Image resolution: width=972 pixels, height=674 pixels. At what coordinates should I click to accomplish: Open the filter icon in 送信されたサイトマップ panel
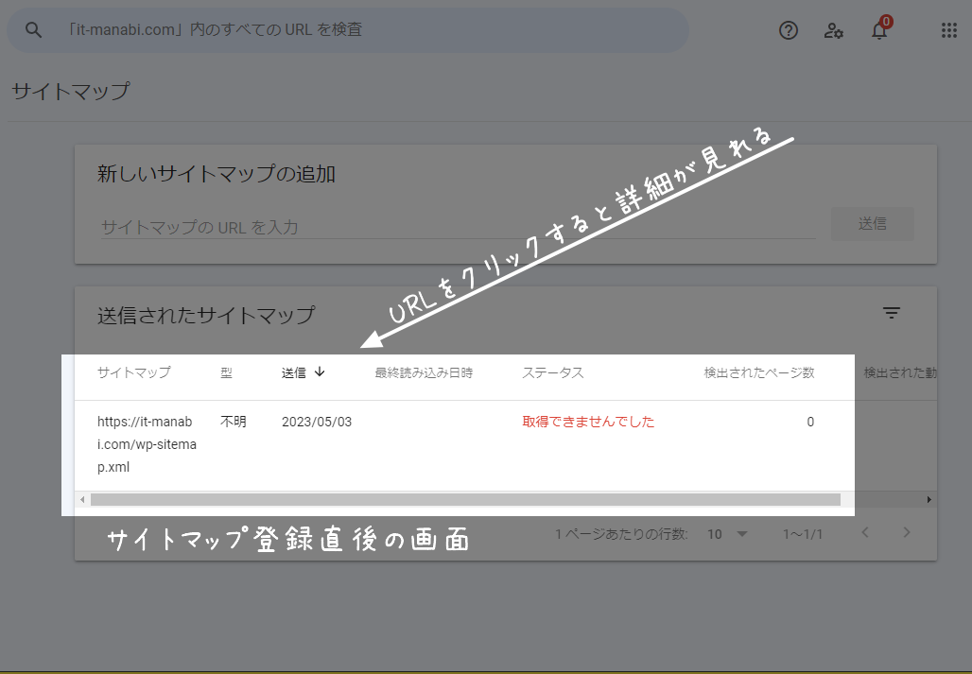click(891, 312)
